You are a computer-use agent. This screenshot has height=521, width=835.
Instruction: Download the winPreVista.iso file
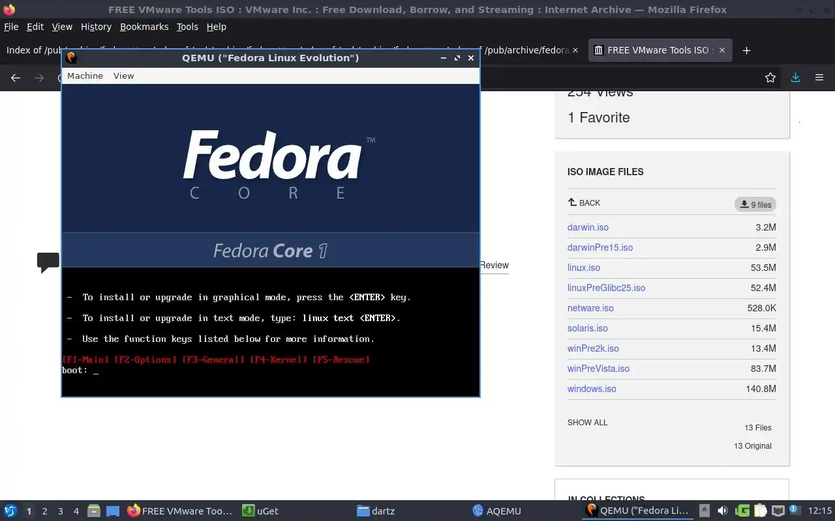(x=598, y=369)
